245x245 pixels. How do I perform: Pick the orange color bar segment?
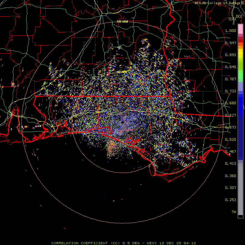click(x=240, y=47)
